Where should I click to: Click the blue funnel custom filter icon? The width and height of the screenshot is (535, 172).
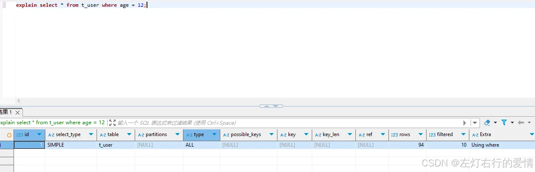click(504, 123)
